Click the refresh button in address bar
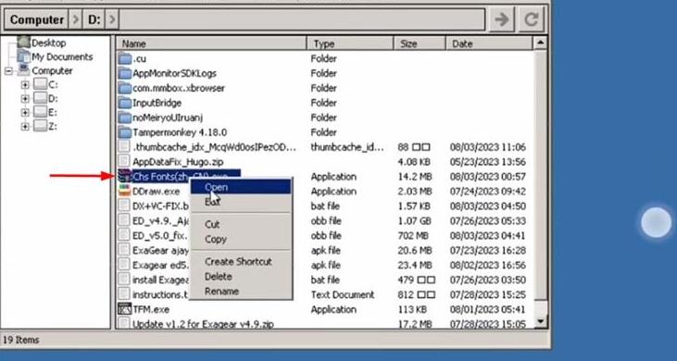 coord(531,19)
